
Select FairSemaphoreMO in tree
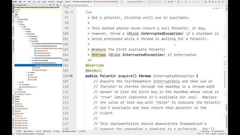[x=42, y=55]
